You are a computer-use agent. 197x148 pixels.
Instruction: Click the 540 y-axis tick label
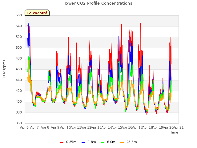coord(19,26)
